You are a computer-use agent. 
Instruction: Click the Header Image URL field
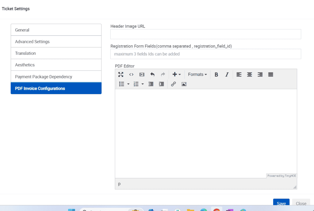coord(206,34)
